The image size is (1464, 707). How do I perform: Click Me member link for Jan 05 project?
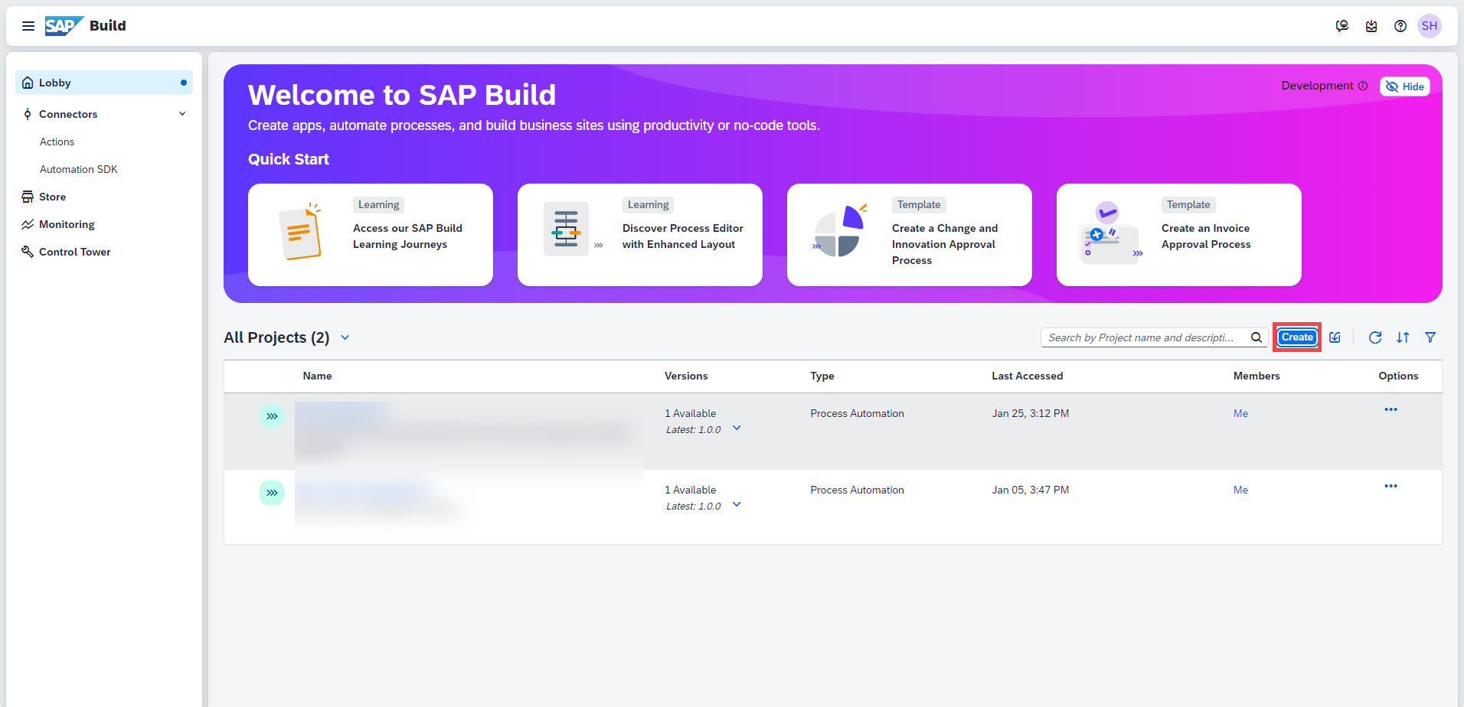[1240, 490]
